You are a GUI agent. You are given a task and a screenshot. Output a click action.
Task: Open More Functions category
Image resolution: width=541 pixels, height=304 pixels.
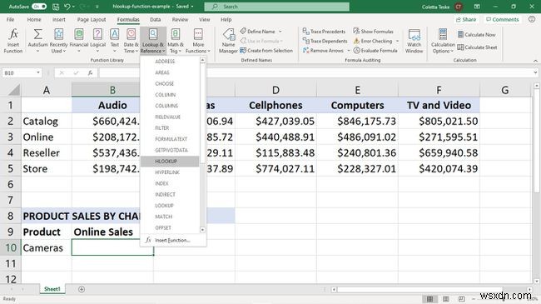click(x=198, y=41)
